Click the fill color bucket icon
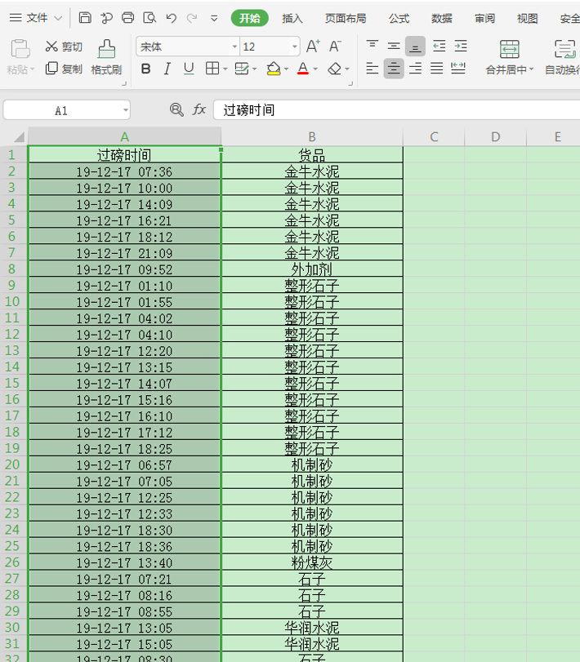The image size is (580, 662). tap(274, 69)
